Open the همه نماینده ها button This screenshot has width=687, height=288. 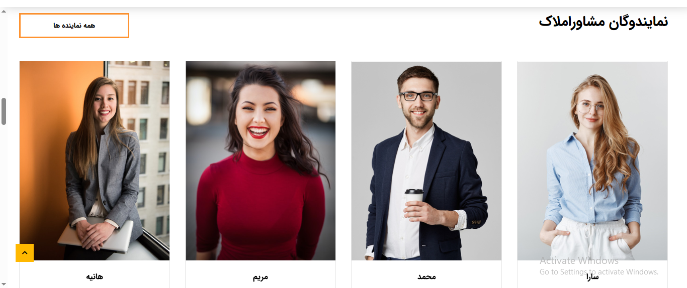[x=74, y=26]
